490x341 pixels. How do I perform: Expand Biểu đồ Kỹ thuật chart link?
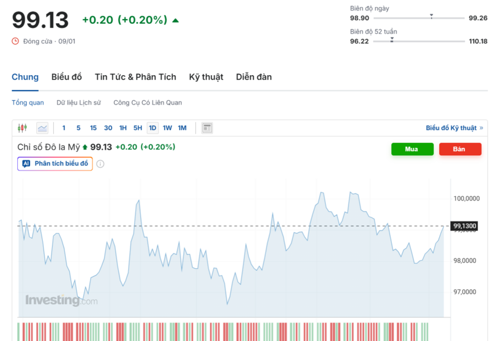pyautogui.click(x=454, y=128)
